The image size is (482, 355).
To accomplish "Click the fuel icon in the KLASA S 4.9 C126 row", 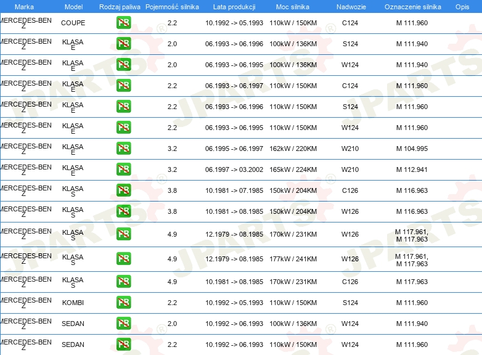I will point(123,281).
